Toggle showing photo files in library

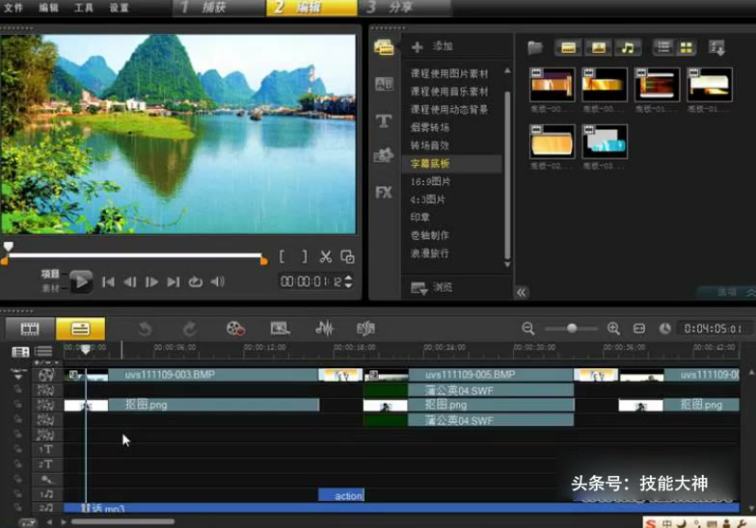click(x=598, y=47)
